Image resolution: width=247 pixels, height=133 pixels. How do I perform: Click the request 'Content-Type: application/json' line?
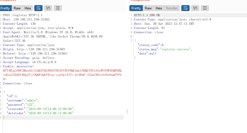pyautogui.click(x=29, y=45)
